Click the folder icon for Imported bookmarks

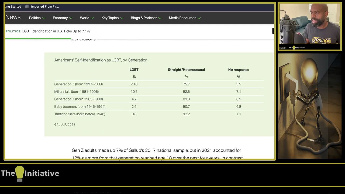pos(27,7)
